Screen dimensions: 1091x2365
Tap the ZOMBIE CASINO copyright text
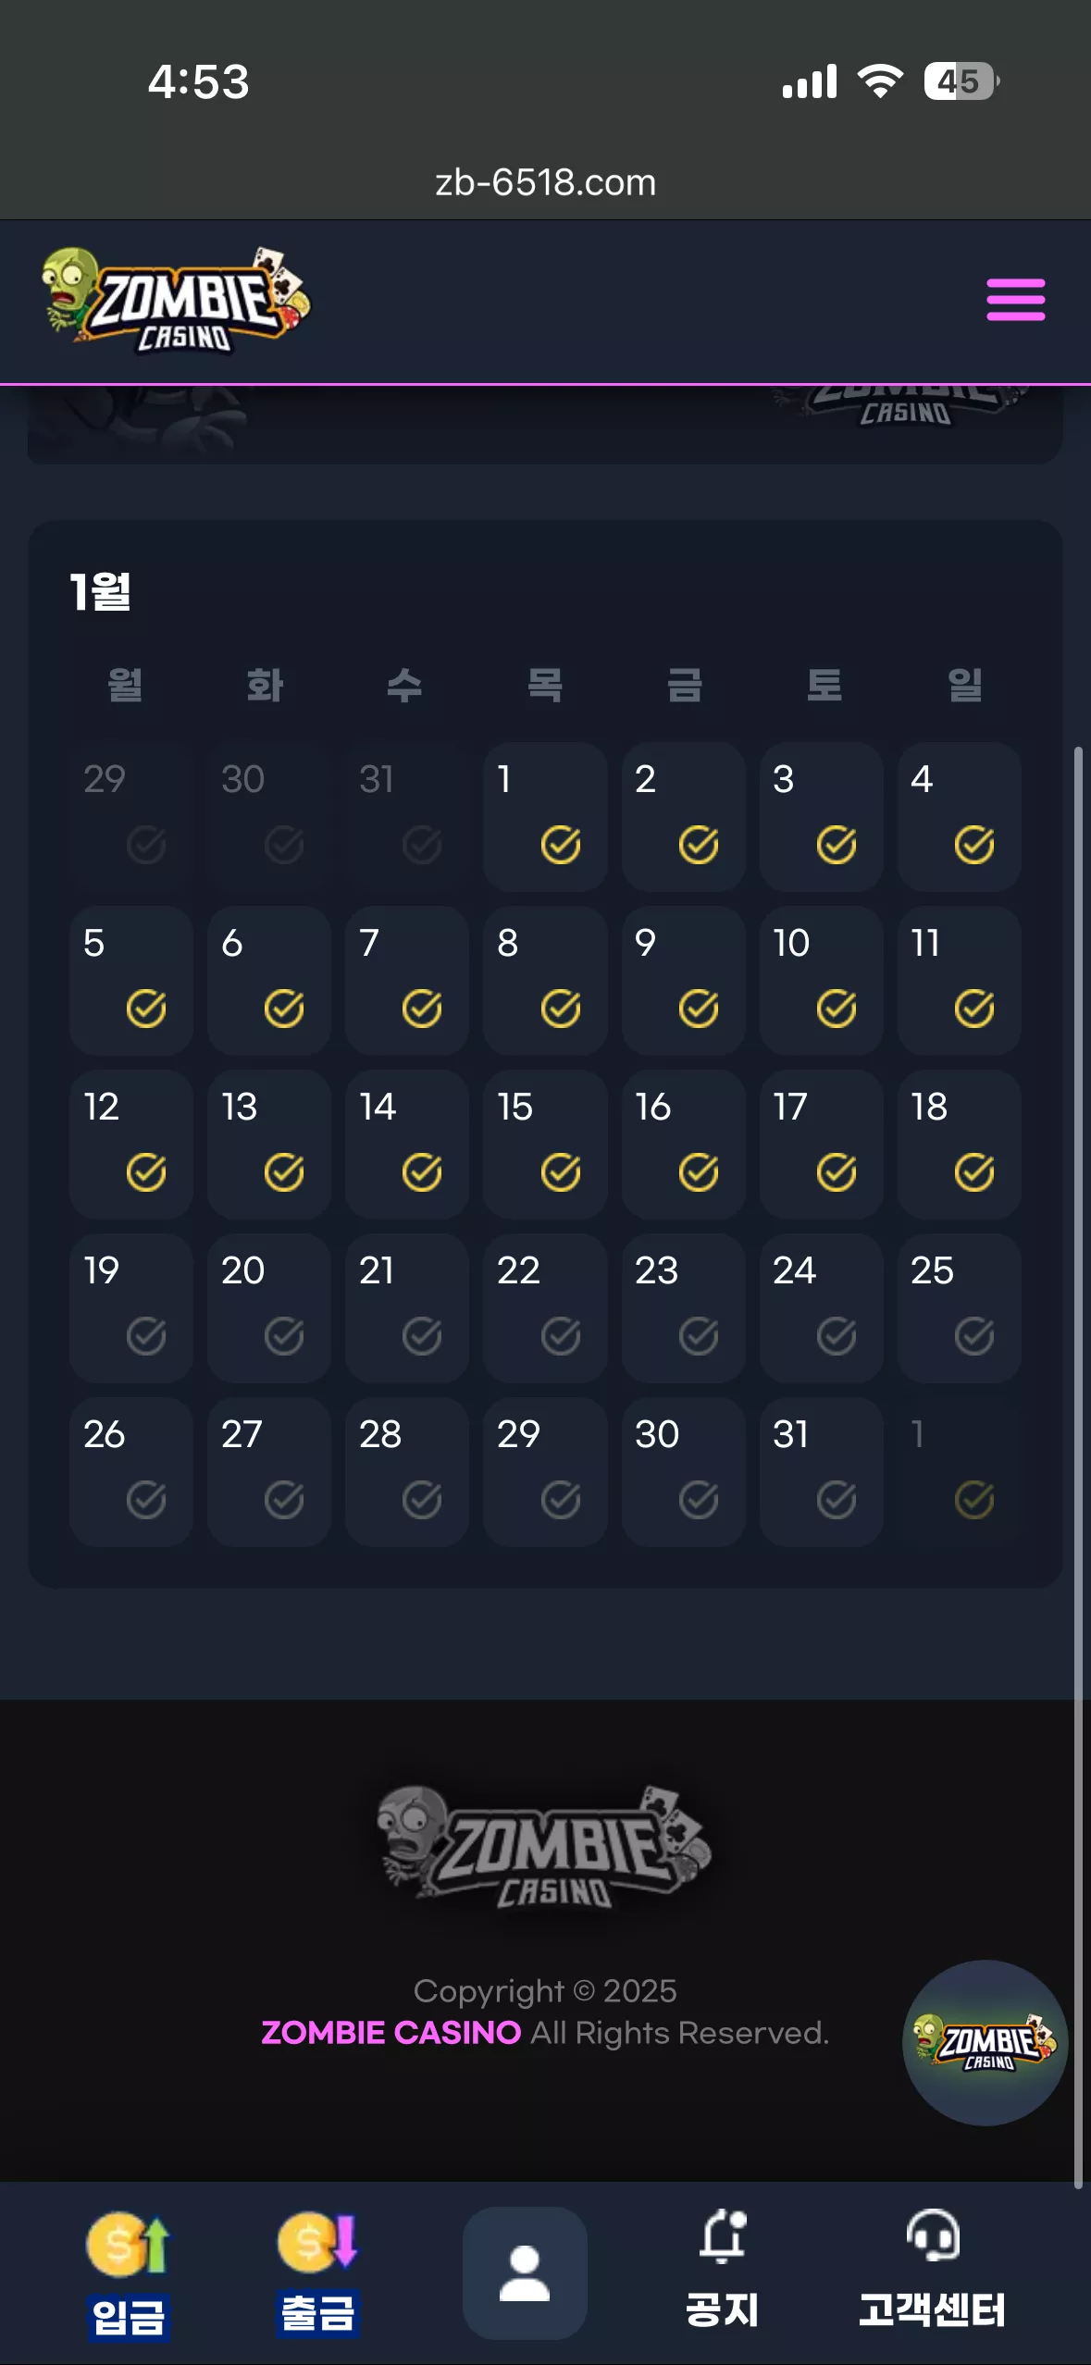[391, 2033]
